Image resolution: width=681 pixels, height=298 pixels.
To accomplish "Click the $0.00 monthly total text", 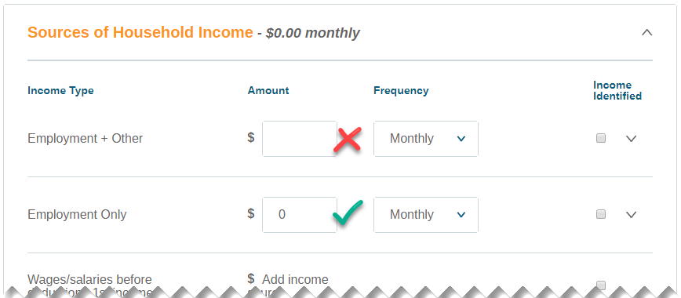I will [x=313, y=33].
